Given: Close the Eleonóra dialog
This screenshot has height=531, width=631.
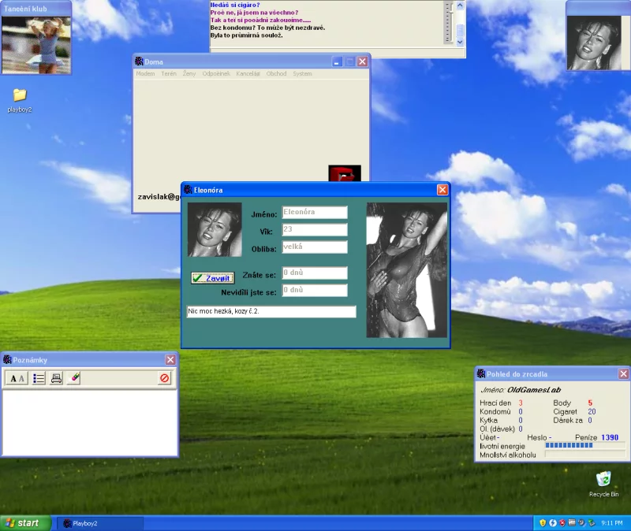Looking at the screenshot, I should [442, 190].
